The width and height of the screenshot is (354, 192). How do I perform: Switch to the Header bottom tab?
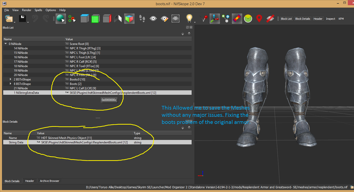pos(30,181)
